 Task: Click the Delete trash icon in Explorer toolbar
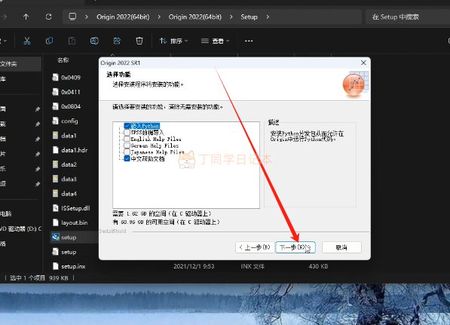click(x=139, y=41)
